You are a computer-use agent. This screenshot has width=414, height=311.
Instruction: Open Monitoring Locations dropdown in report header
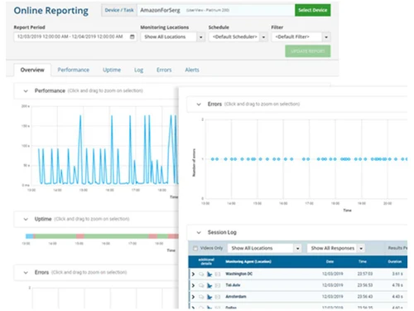[173, 36]
